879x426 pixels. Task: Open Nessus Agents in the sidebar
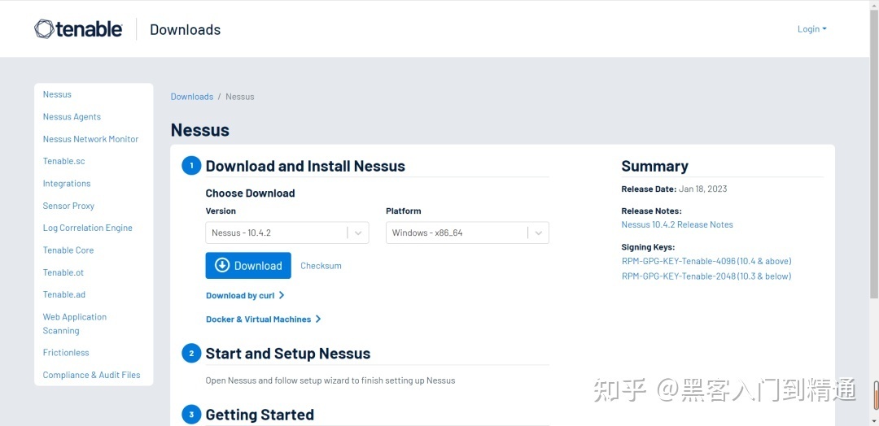72,116
